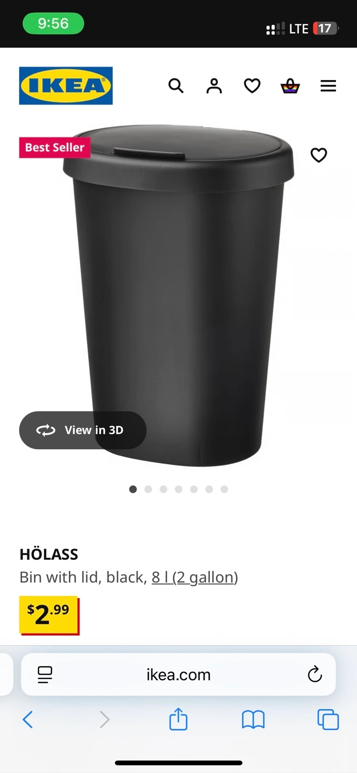This screenshot has height=773, width=357.
Task: Select the second image carousel dot
Action: [148, 489]
